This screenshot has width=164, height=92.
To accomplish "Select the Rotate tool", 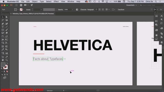I will pos(3,37).
